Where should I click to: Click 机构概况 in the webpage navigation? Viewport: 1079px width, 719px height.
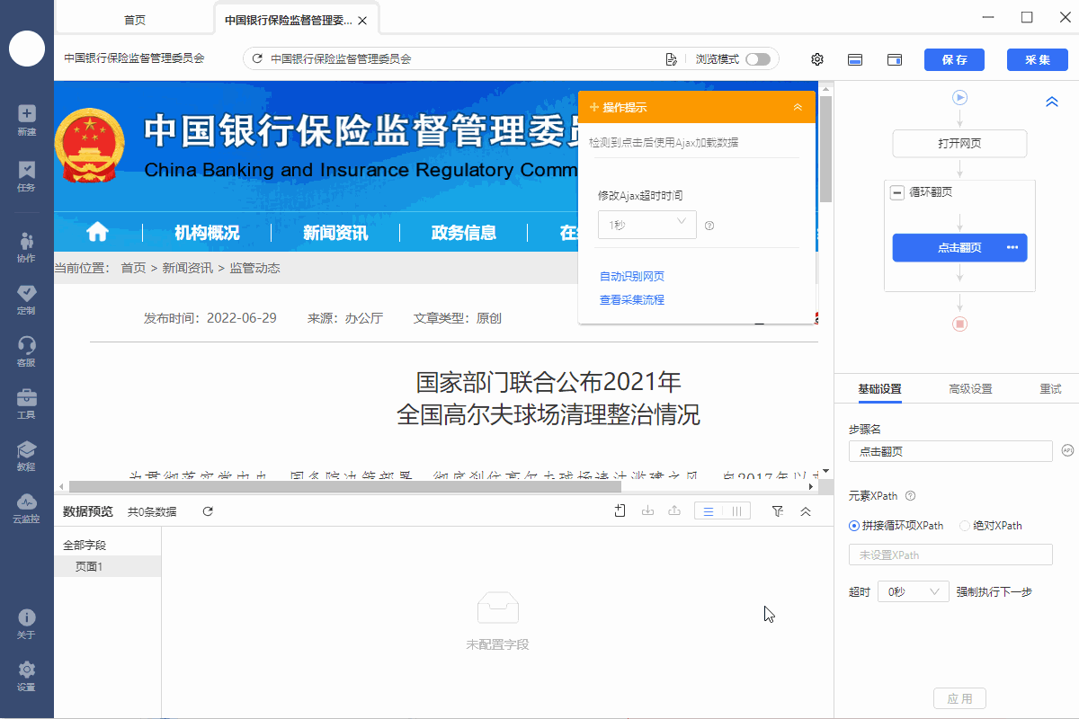tap(207, 233)
